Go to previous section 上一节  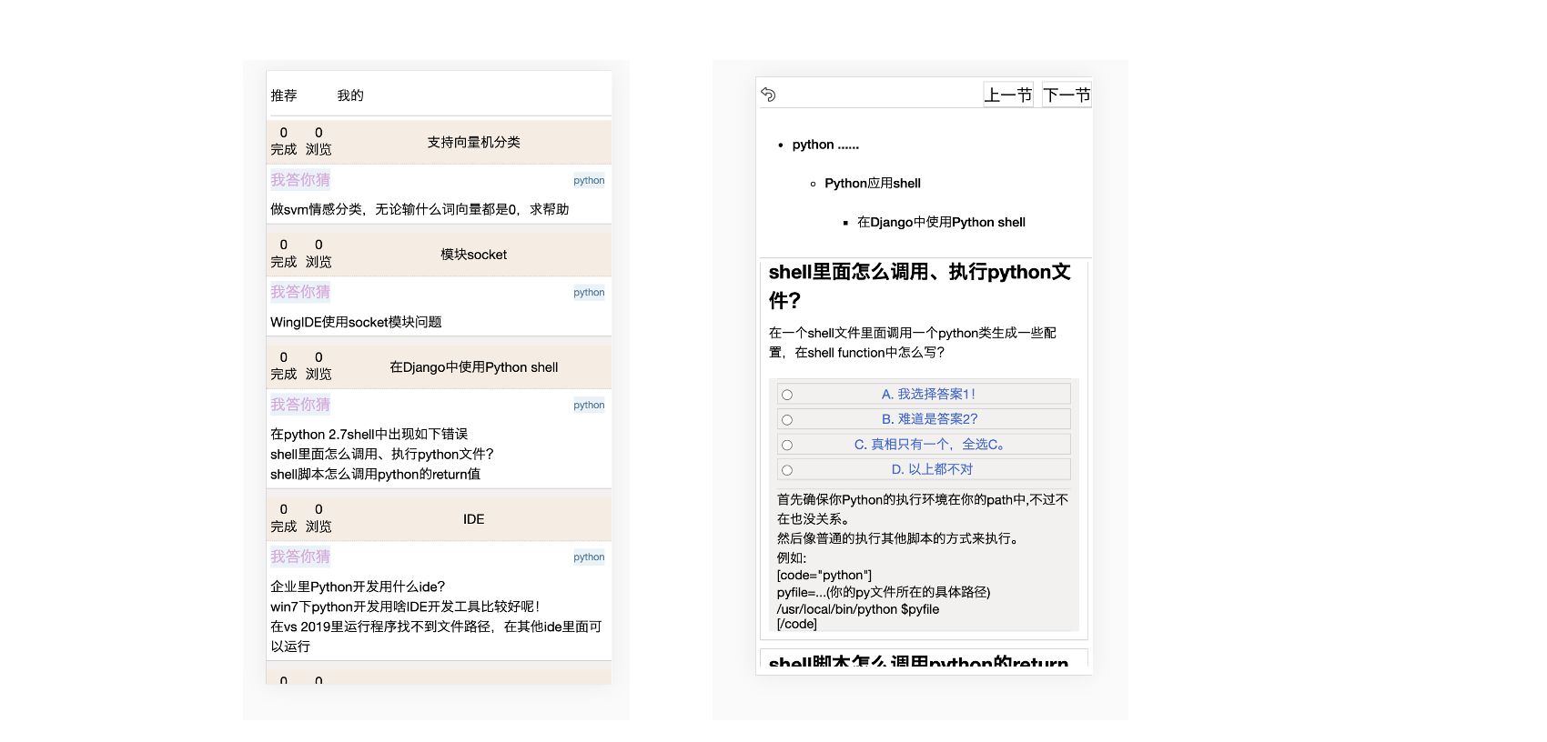pyautogui.click(x=1008, y=95)
